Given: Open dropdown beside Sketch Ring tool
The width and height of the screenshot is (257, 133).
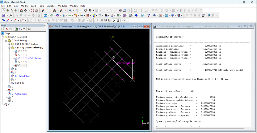Looking at the screenshot, I should [58, 10].
